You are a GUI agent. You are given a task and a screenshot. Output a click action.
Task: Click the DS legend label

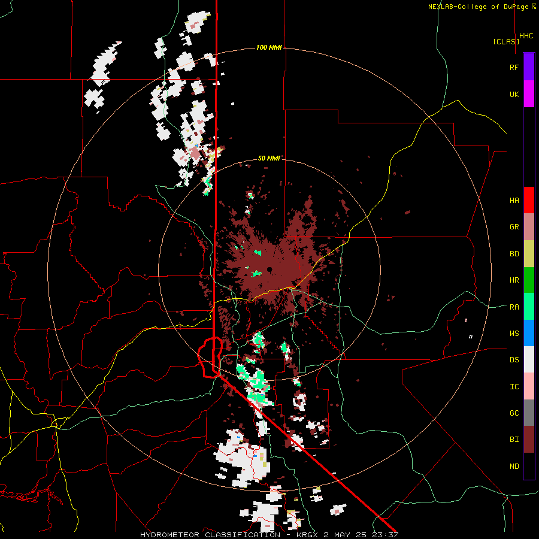click(x=514, y=360)
